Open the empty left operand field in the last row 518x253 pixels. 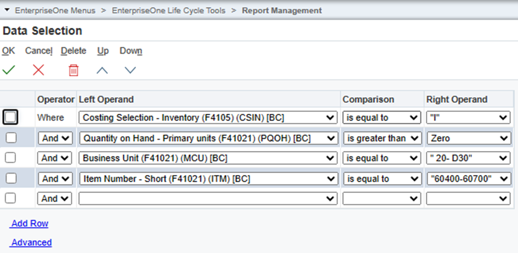(x=208, y=199)
